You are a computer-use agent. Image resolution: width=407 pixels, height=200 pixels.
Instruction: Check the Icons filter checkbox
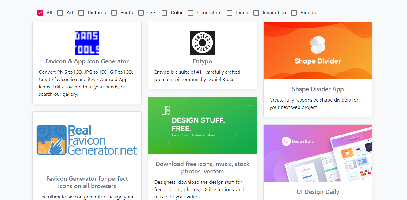pyautogui.click(x=230, y=13)
